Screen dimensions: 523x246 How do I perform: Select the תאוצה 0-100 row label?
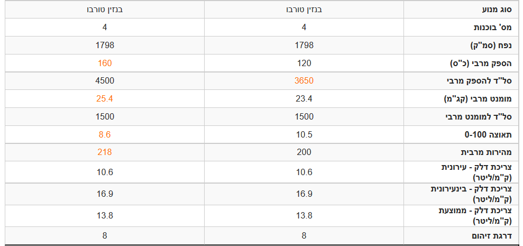point(489,135)
